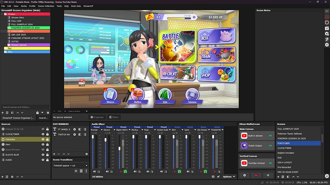
Task: Hide the Pokotuber source via eye icon
Action: pos(43,139)
